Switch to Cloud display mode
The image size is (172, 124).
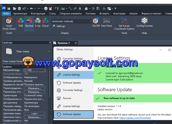[x=45, y=22]
